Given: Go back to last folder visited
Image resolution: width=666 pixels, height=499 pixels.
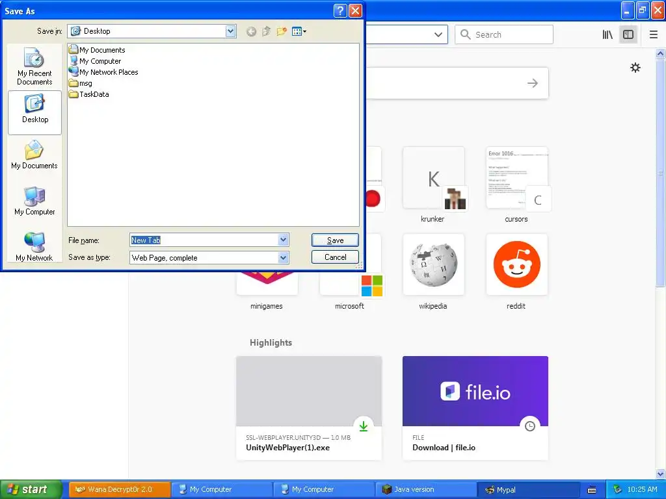Looking at the screenshot, I should click(x=251, y=31).
